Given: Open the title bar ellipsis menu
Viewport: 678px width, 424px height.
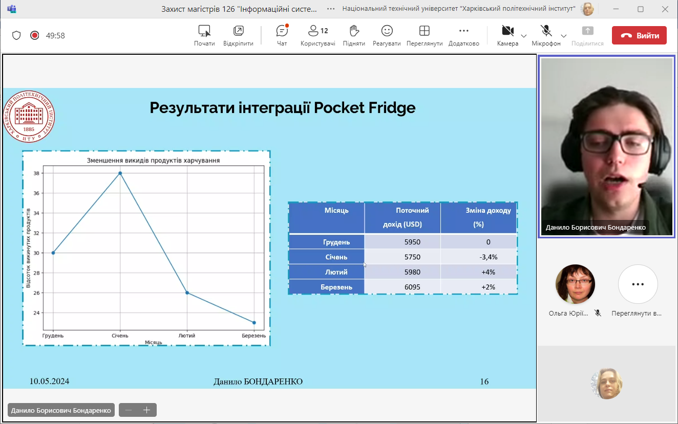Looking at the screenshot, I should [x=331, y=9].
